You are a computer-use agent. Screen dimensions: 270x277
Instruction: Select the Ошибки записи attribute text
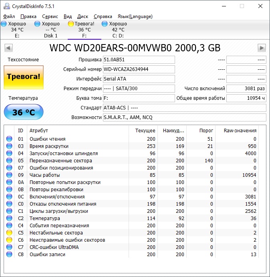coord(47,255)
